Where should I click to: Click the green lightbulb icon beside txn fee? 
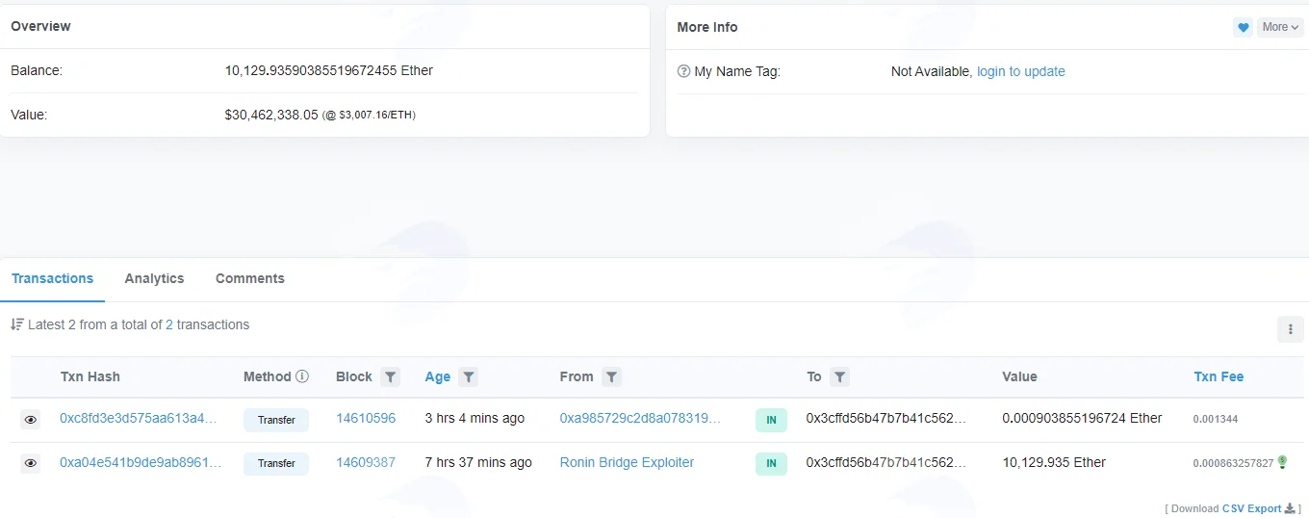point(1282,463)
